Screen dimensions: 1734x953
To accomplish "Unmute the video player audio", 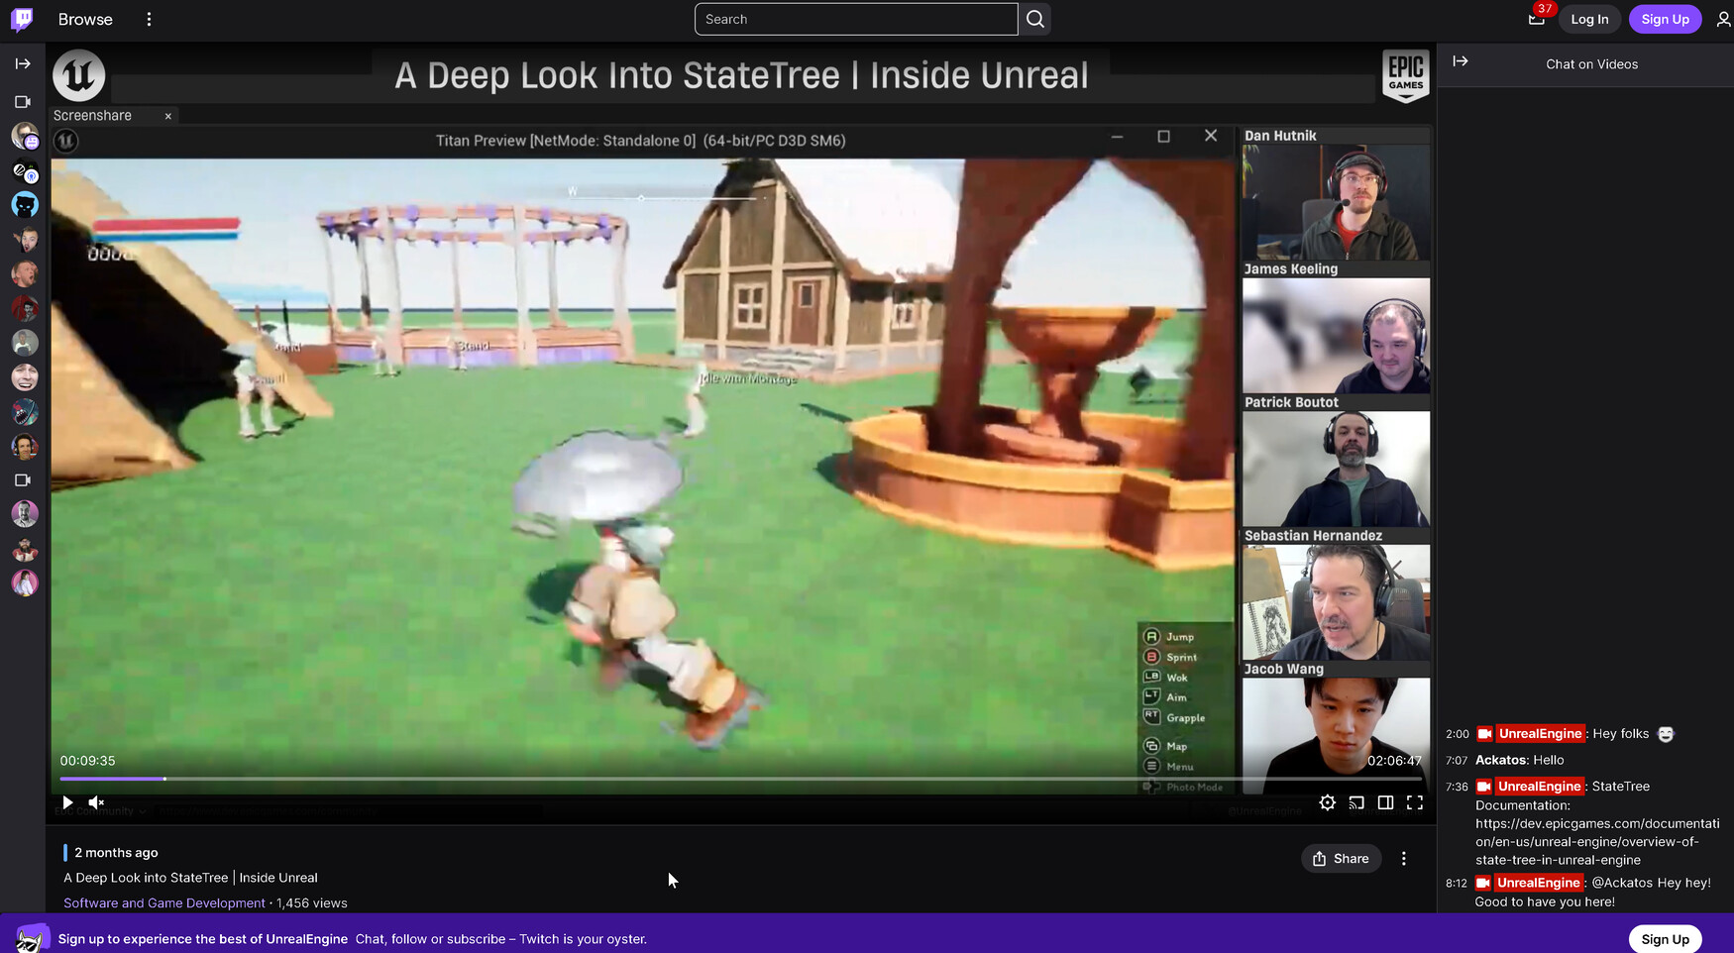I will tap(96, 802).
